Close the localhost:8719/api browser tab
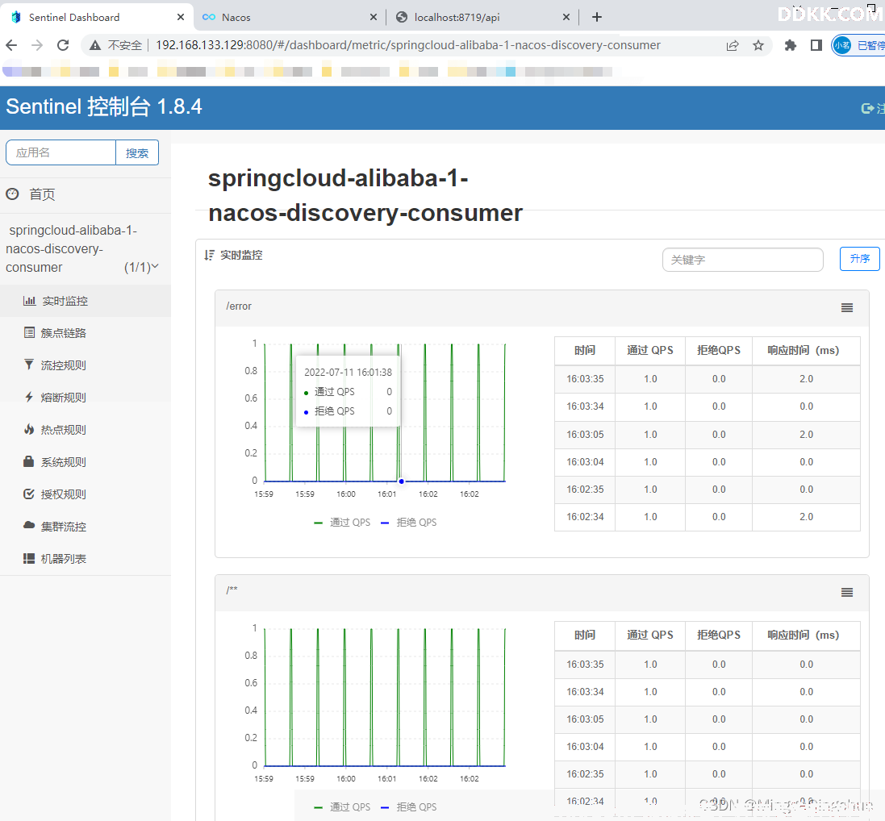Image resolution: width=885 pixels, height=821 pixels. [x=566, y=18]
